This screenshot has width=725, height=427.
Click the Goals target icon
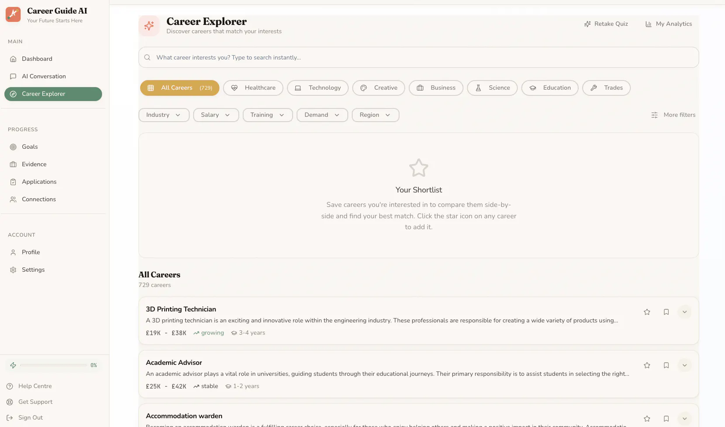[13, 147]
